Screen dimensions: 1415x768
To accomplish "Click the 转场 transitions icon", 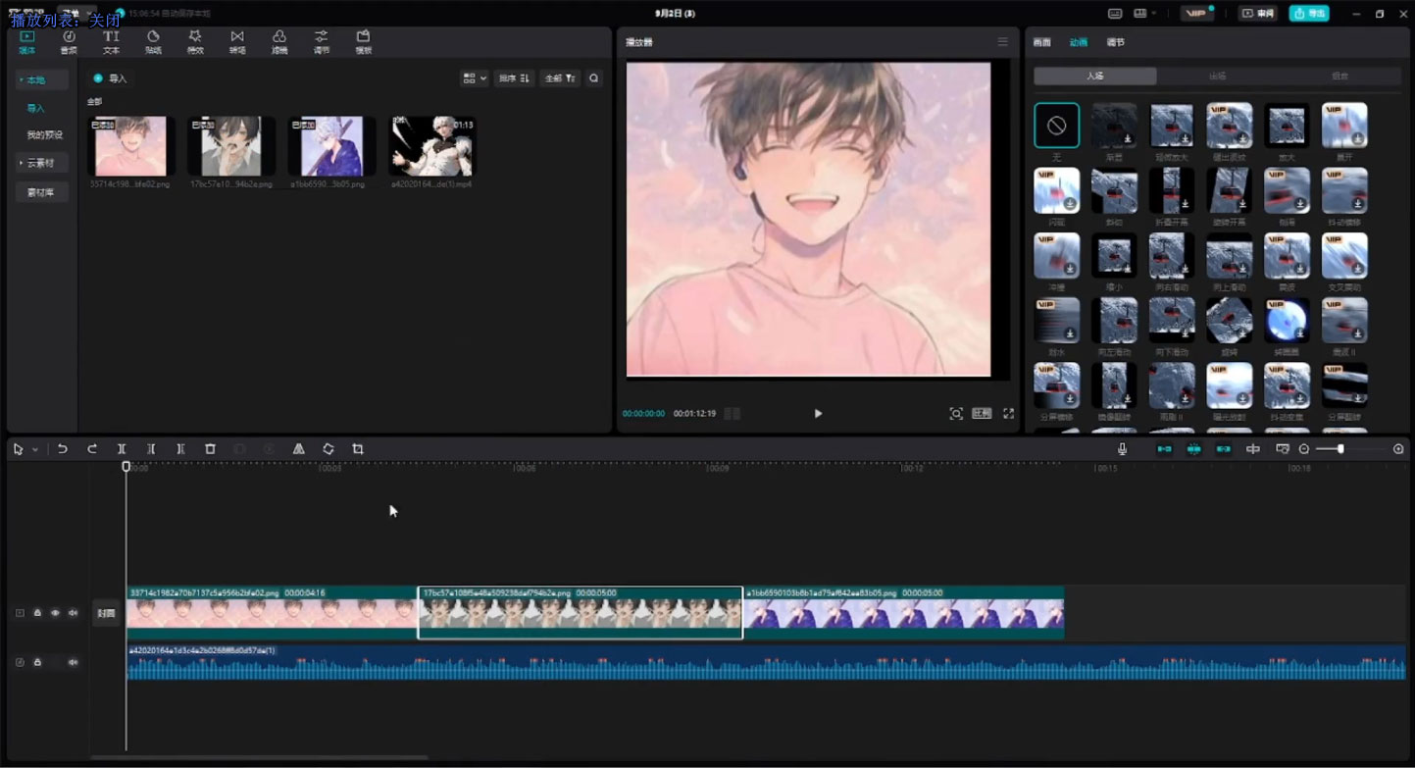I will pyautogui.click(x=237, y=40).
